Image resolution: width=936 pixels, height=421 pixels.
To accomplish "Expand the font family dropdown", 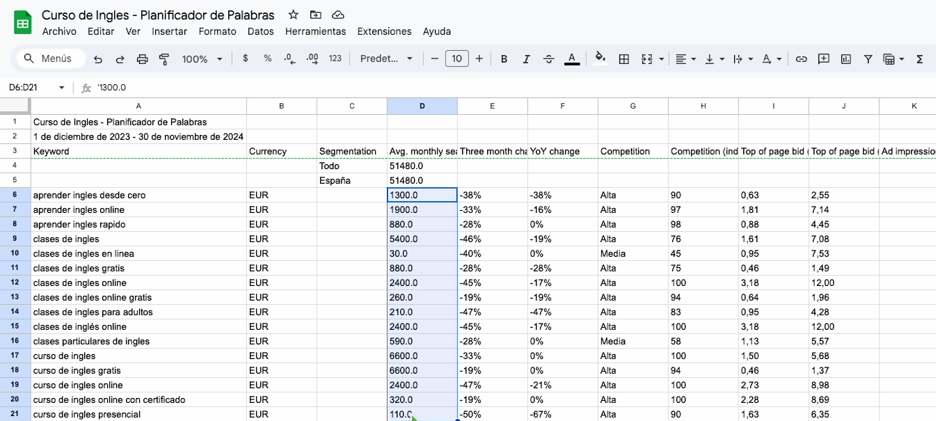I will [386, 59].
